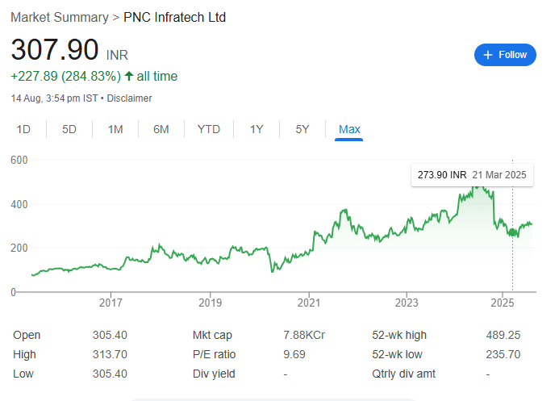The image size is (559, 401).
Task: Click the 52-wk high value 489.25
Action: click(x=503, y=335)
